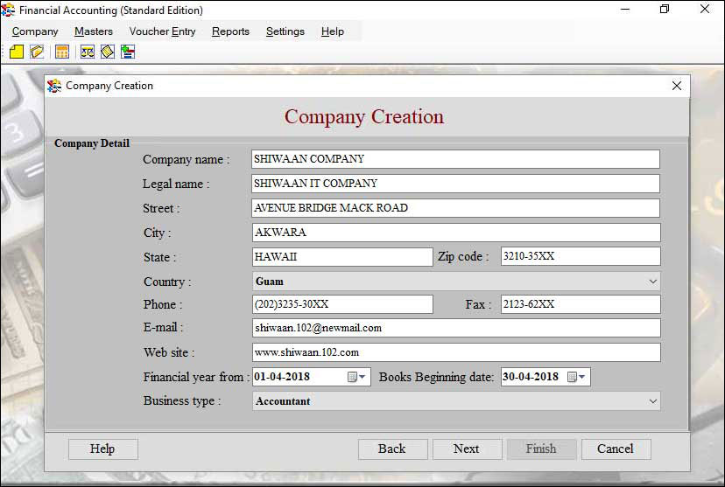Click the Web site input field
The image size is (725, 487).
tap(456, 352)
